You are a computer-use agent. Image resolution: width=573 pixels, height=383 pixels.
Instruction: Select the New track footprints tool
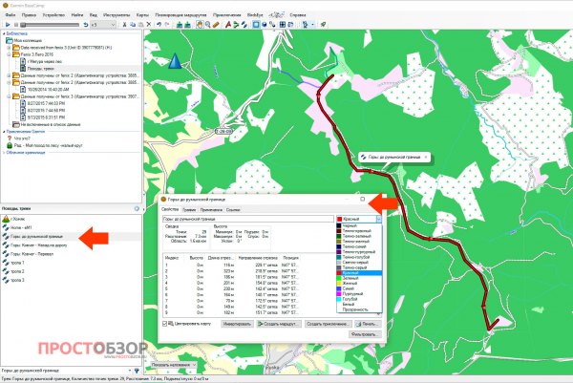244,25
